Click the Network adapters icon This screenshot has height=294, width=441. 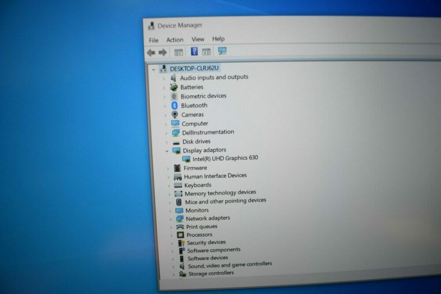tap(179, 219)
